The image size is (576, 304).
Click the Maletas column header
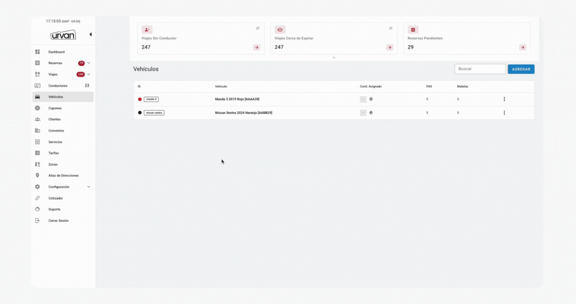pos(462,86)
